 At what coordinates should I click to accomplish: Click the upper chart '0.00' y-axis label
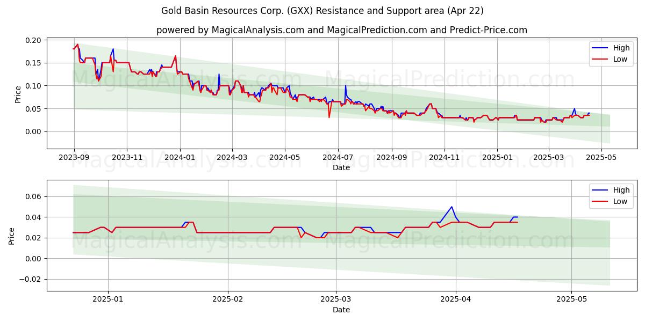[x=33, y=131]
